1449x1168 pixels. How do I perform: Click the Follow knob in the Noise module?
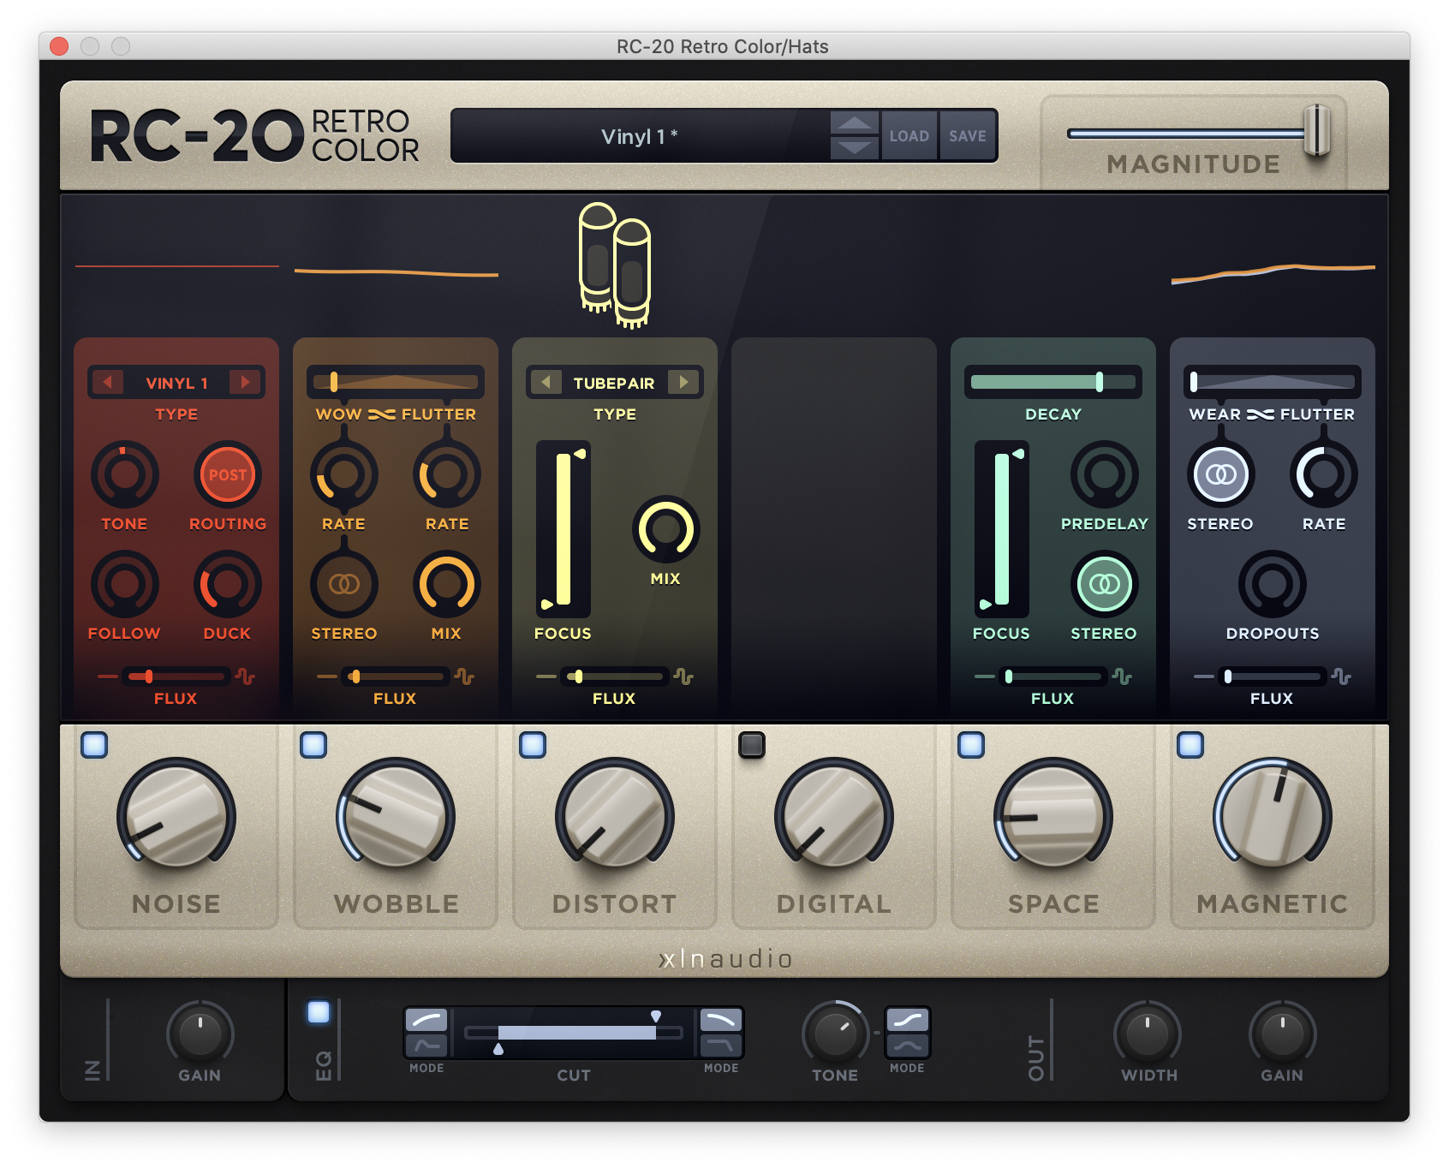click(125, 584)
